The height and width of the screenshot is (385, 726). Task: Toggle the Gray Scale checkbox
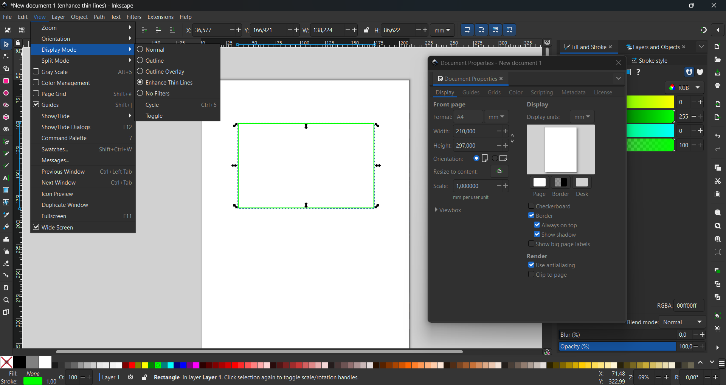(x=36, y=72)
